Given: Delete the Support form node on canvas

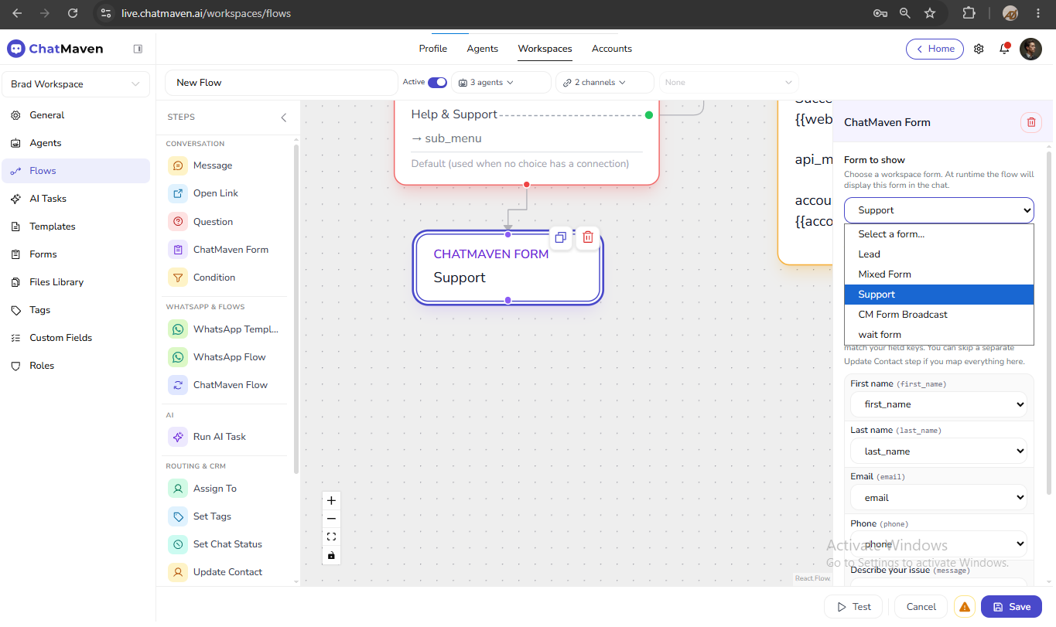Looking at the screenshot, I should [x=588, y=237].
